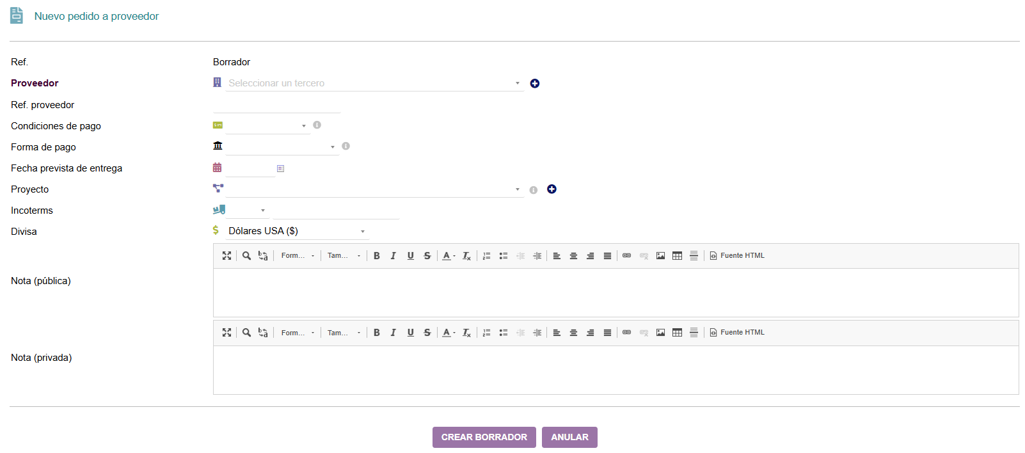The image size is (1025, 453).
Task: Click the find icon in public note toolbar
Action: click(x=246, y=256)
